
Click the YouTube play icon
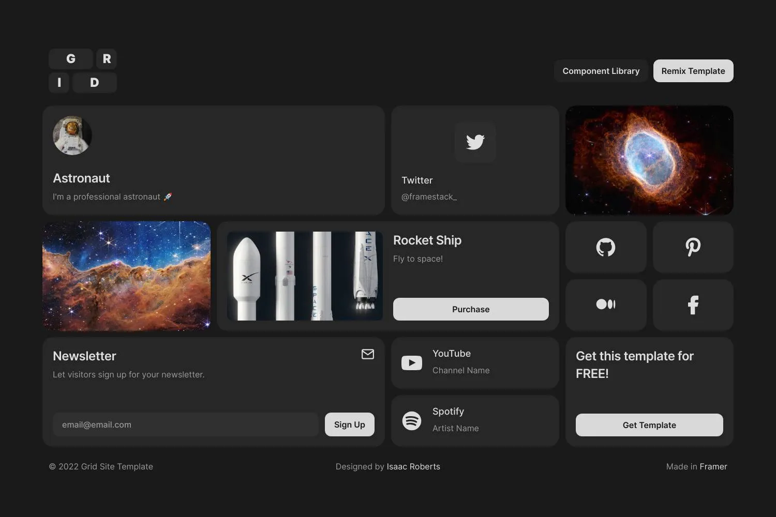(x=412, y=363)
